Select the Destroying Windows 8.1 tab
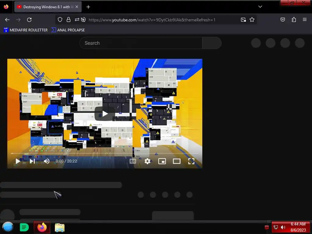 48,7
